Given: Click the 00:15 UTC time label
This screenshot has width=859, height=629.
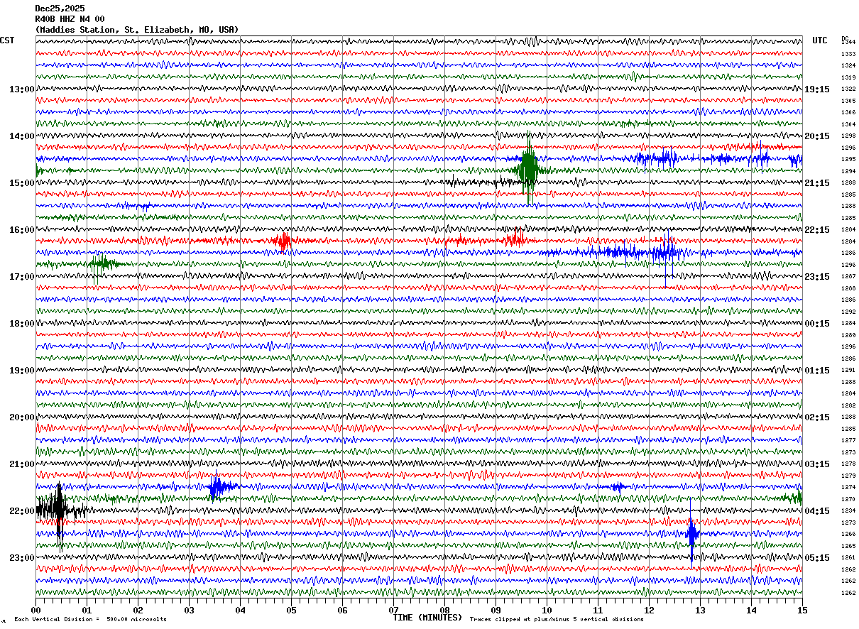Looking at the screenshot, I should pos(817,324).
